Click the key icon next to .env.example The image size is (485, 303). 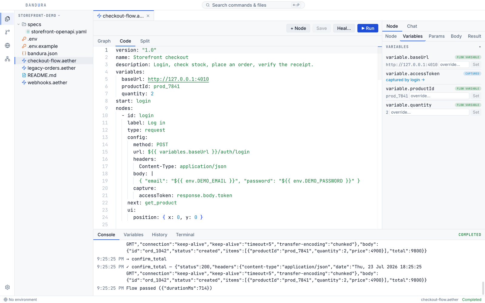tap(24, 46)
